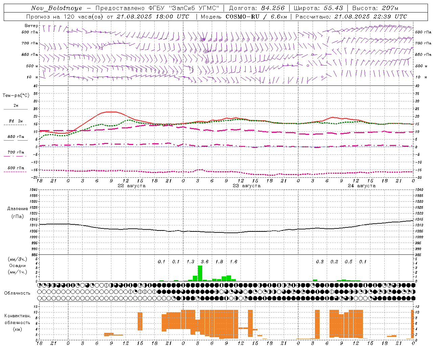
Task: Select the "Конвективн." convective label
Action: click(x=18, y=316)
